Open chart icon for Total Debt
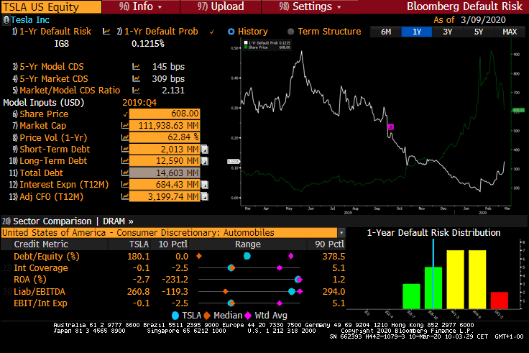This screenshot has height=353, width=529. (125, 173)
